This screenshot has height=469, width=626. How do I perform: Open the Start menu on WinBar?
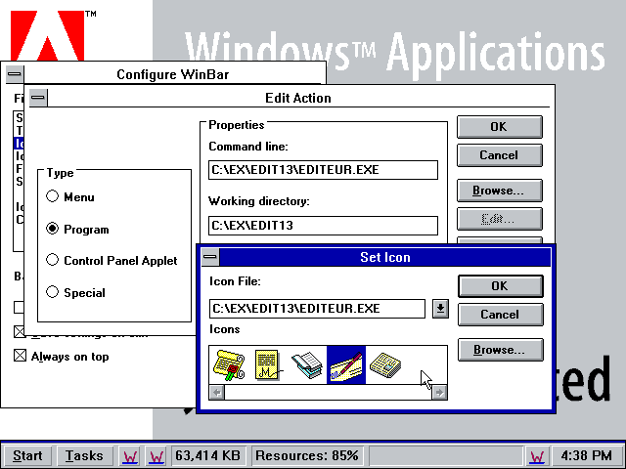click(x=27, y=455)
